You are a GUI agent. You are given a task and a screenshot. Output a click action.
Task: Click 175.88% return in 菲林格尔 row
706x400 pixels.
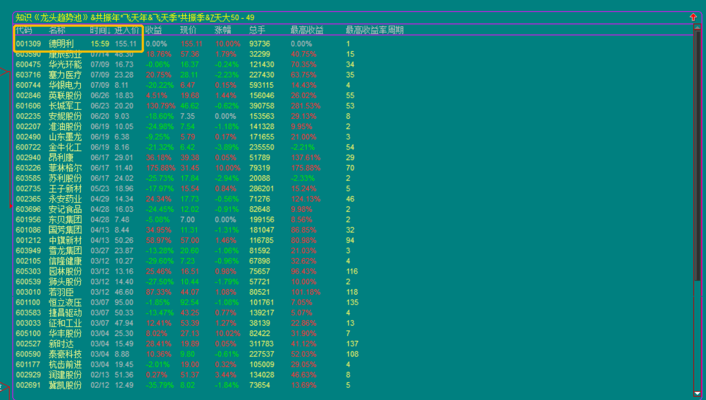(x=161, y=168)
